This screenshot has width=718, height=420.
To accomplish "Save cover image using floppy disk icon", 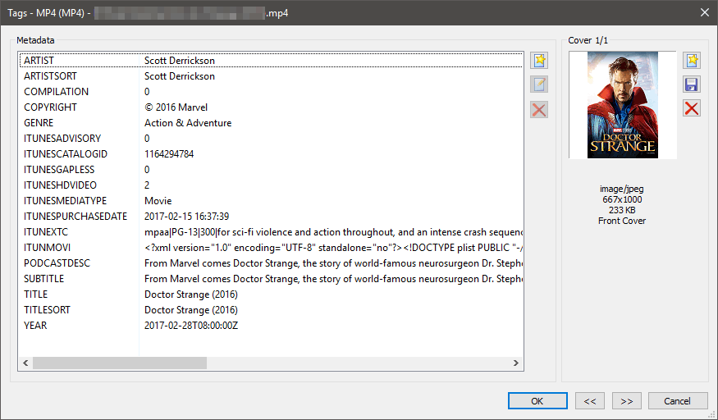I will (x=692, y=84).
